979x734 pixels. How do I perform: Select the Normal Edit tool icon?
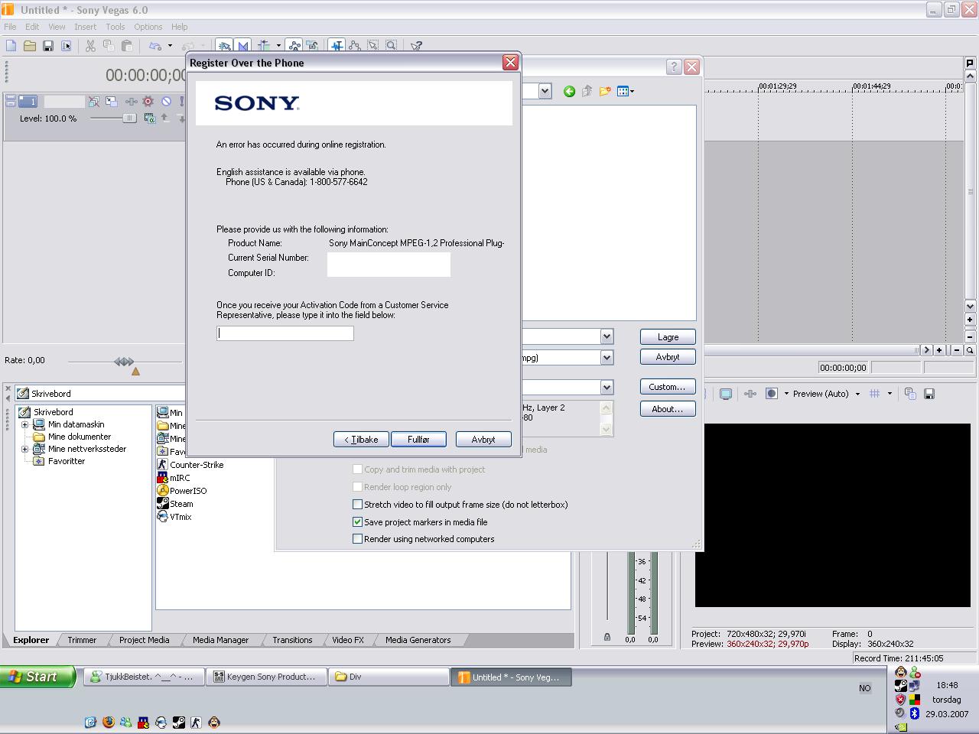[337, 46]
